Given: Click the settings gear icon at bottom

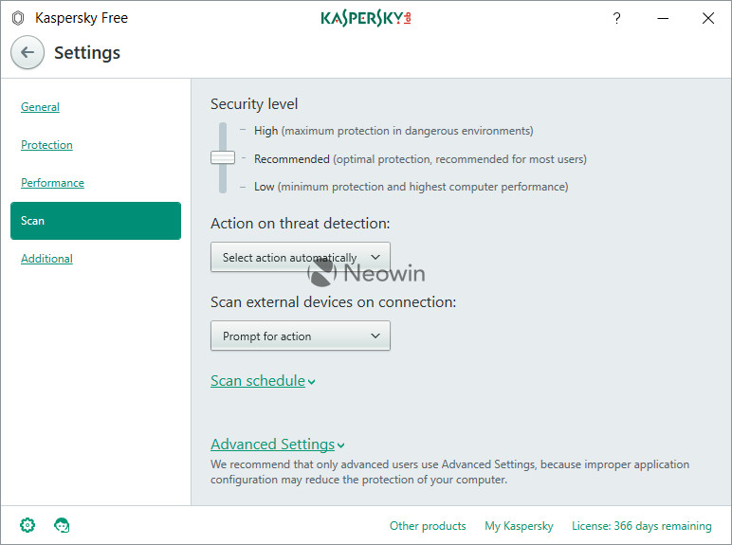Looking at the screenshot, I should [27, 525].
